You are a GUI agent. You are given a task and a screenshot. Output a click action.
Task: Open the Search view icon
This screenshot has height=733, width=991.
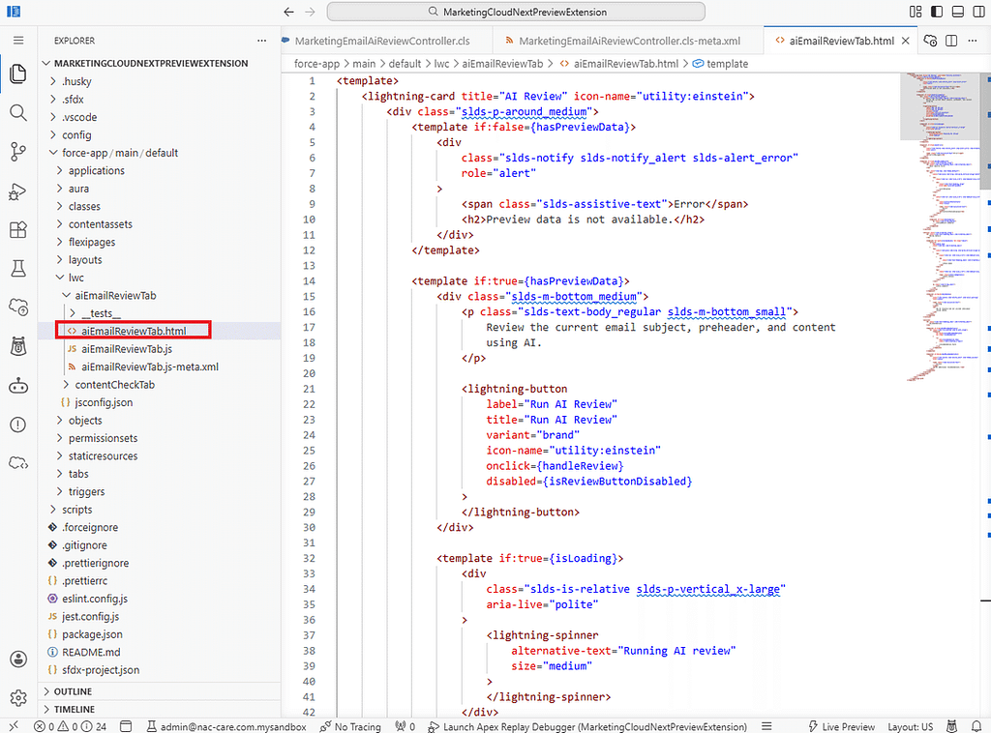18,113
